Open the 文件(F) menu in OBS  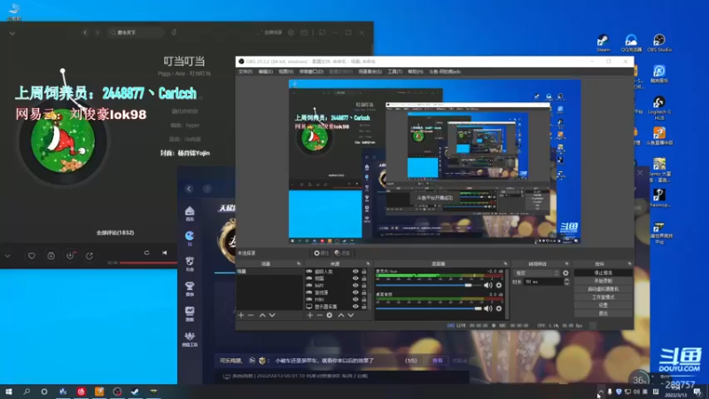click(x=245, y=72)
